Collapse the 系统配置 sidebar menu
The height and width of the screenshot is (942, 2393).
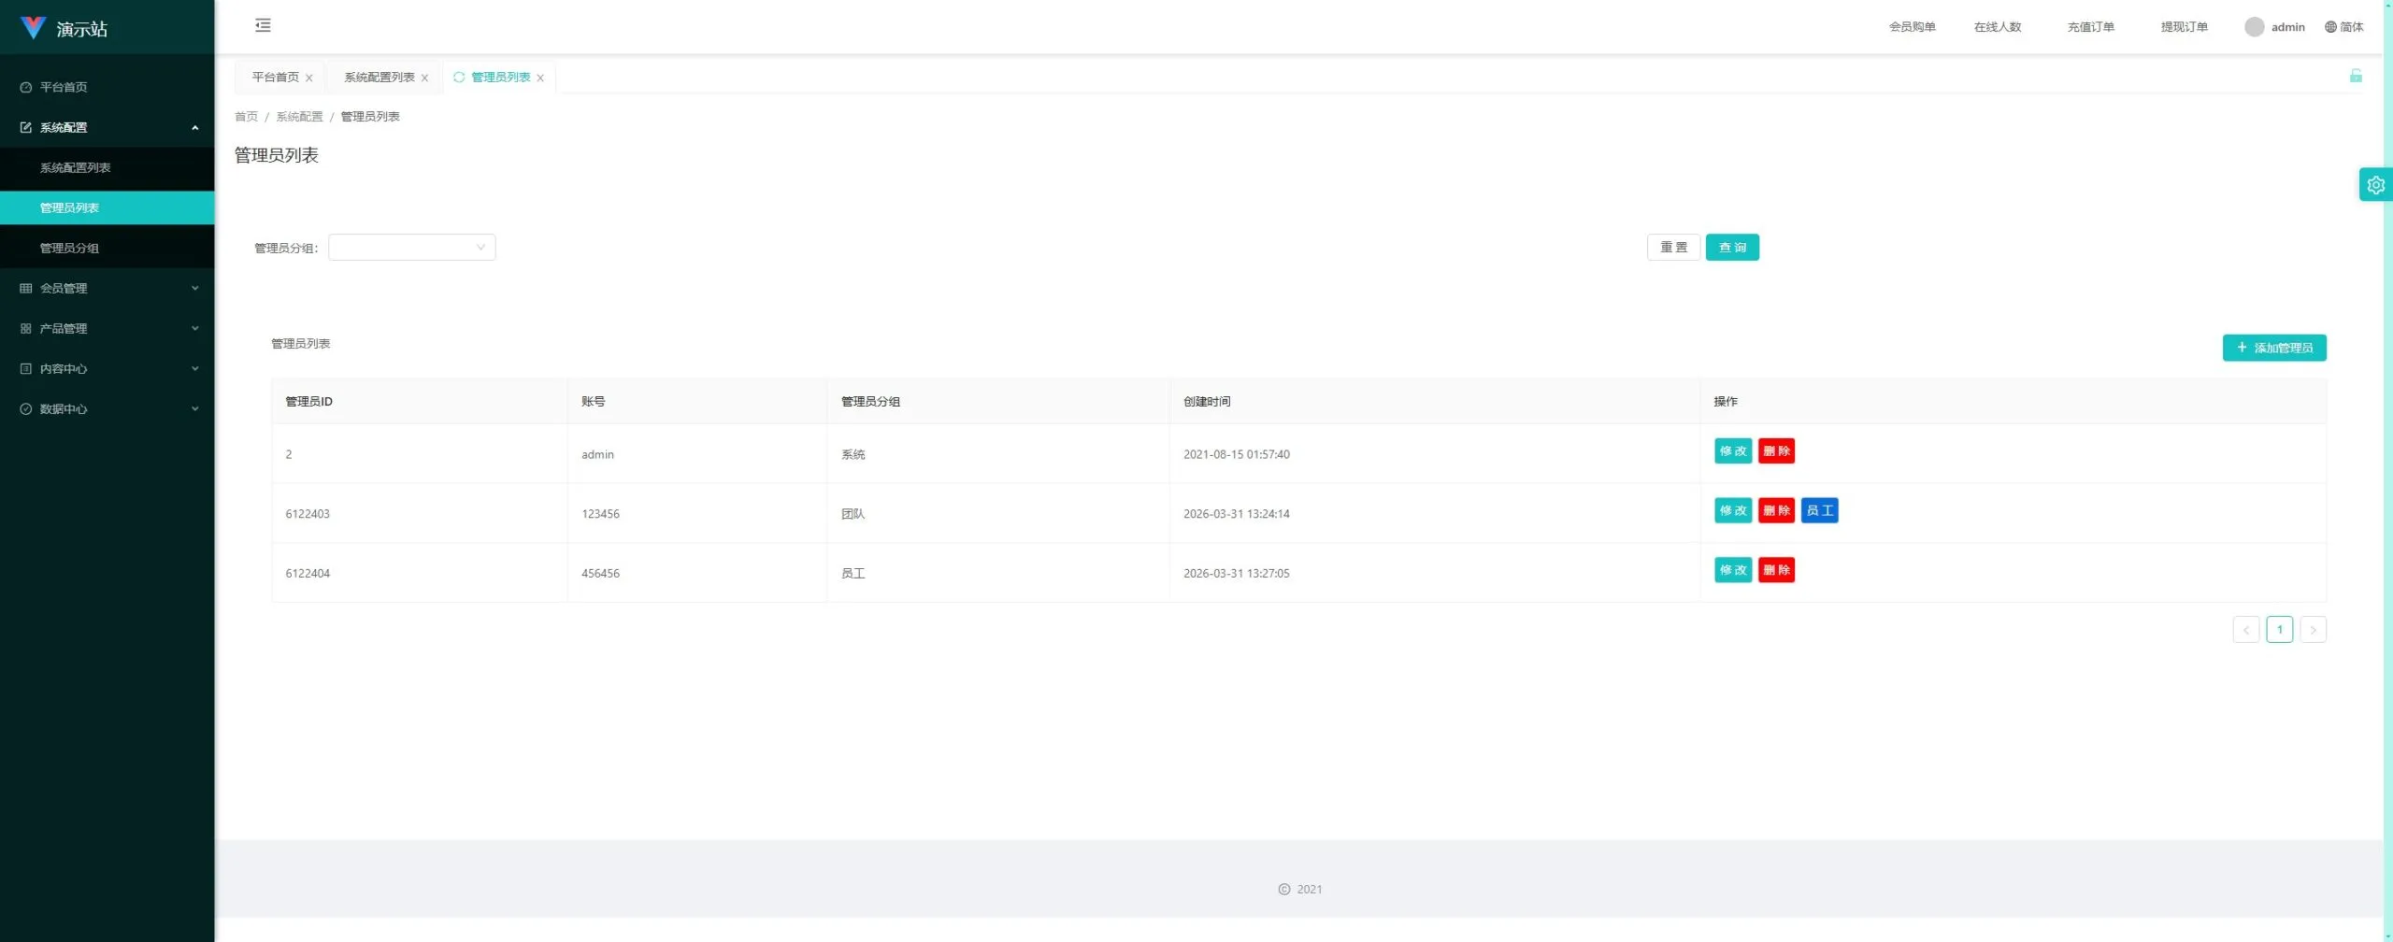click(107, 127)
